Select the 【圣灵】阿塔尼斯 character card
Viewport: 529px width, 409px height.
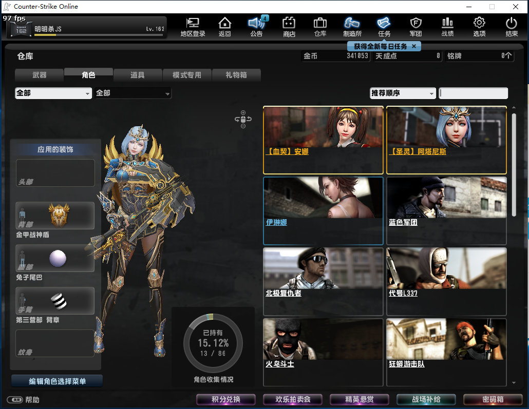coord(446,140)
